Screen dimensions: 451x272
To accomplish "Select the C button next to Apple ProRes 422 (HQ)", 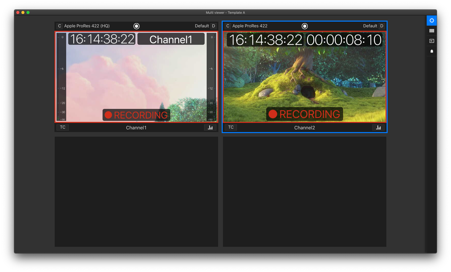I will [60, 26].
